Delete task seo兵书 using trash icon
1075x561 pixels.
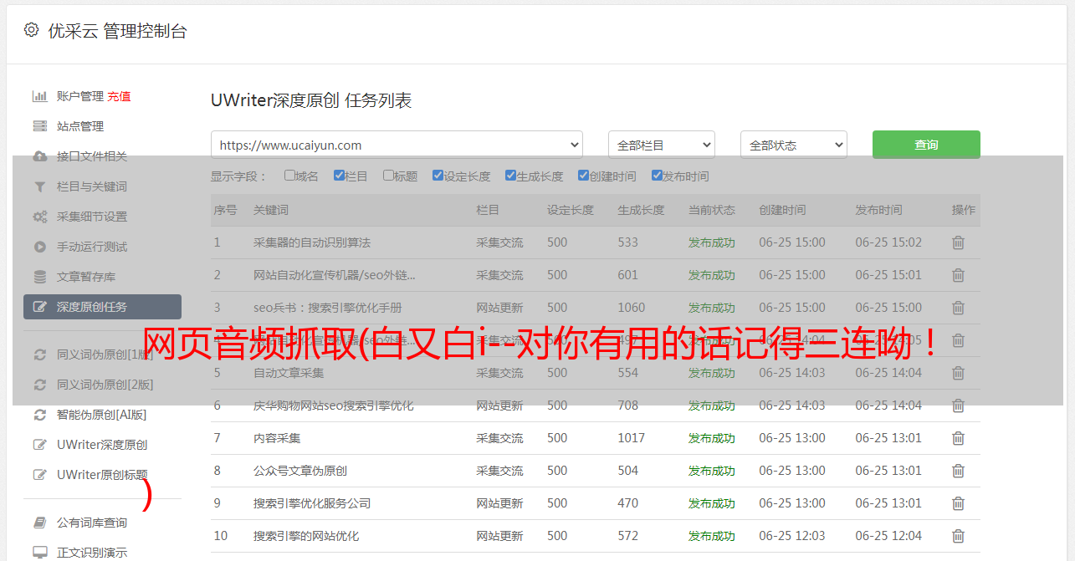click(x=958, y=308)
